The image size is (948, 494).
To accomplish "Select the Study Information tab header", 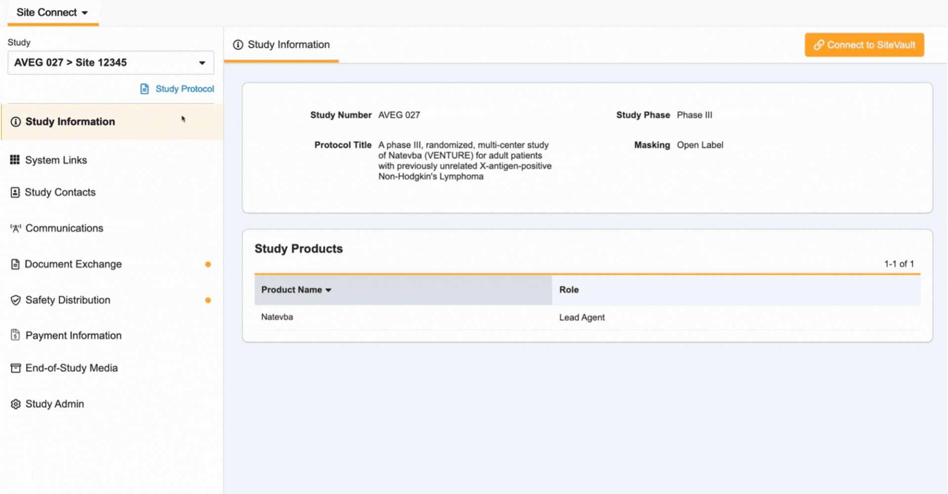I will click(x=281, y=45).
